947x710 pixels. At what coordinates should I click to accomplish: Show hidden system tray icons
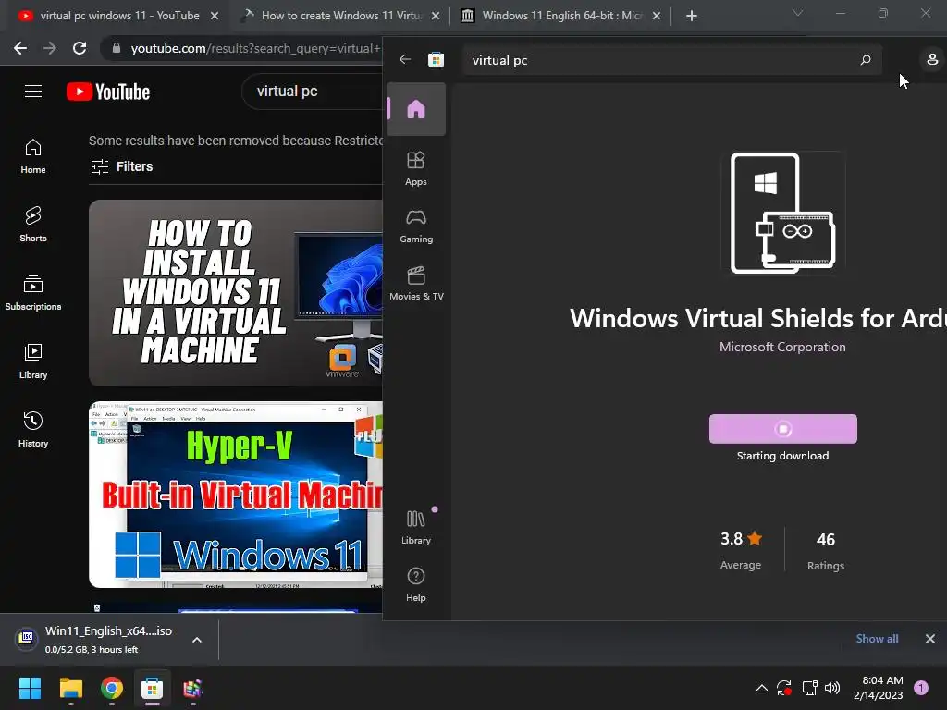[x=762, y=688]
